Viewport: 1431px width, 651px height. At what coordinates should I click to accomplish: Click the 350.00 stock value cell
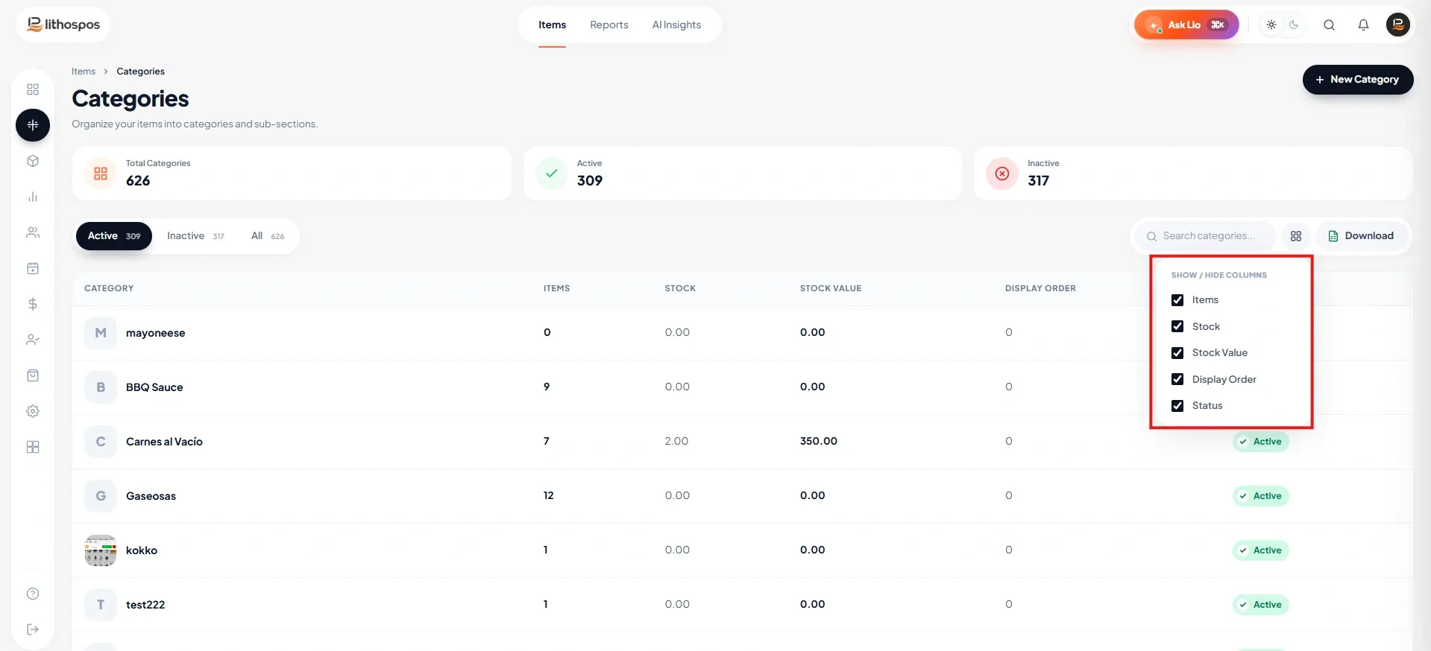coord(819,441)
